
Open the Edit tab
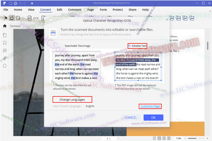[x=59, y=10]
